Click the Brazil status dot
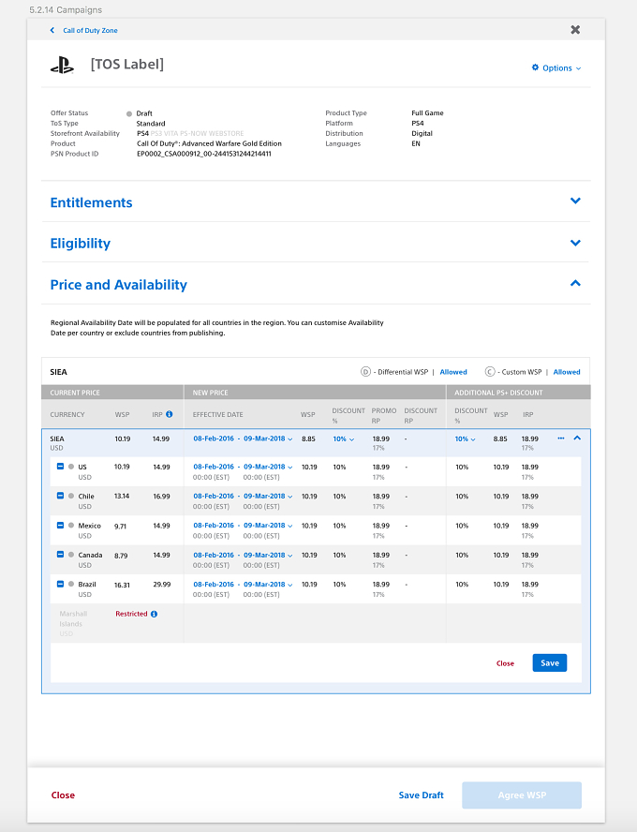 pos(71,584)
